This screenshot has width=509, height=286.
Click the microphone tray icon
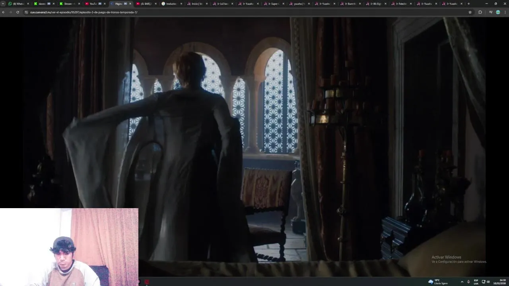468,282
